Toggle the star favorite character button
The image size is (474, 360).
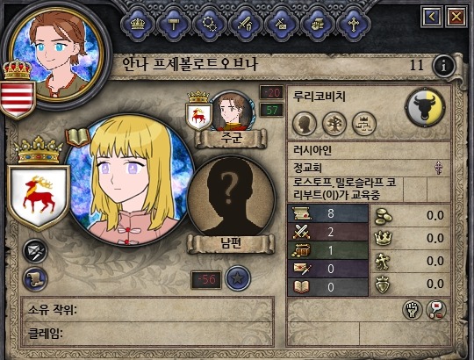click(238, 278)
